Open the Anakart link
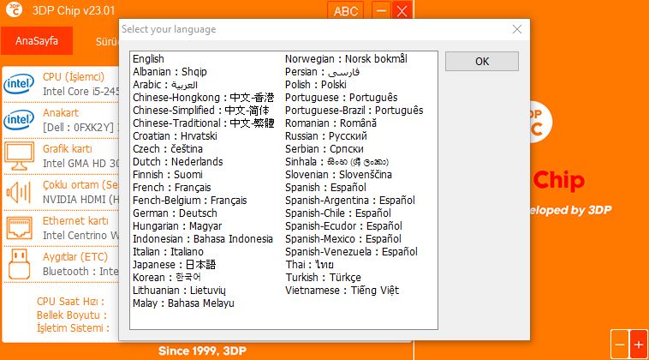This screenshot has width=649, height=360. [61, 112]
